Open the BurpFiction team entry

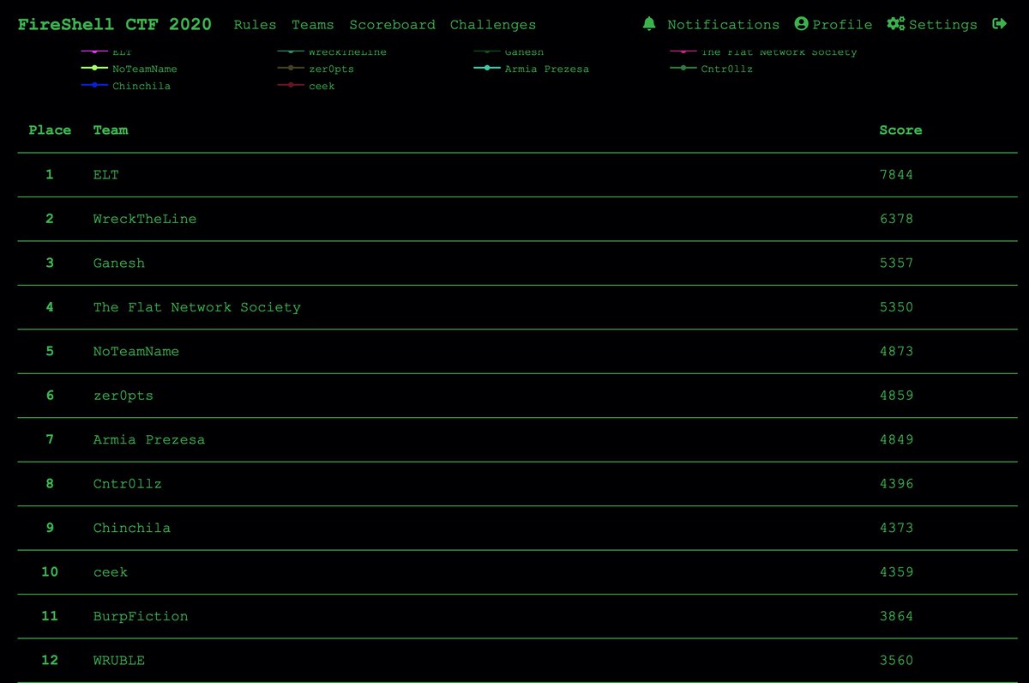[141, 616]
